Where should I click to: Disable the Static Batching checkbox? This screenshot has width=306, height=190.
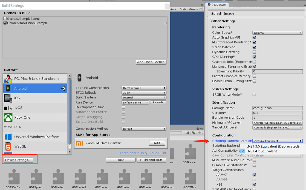click(254, 47)
